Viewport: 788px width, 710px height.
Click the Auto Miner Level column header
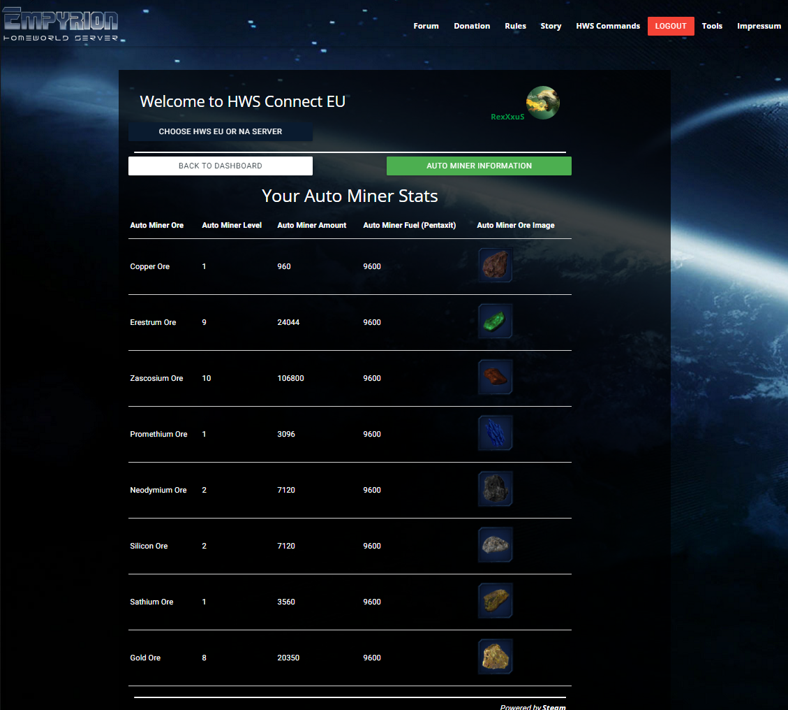tap(232, 226)
